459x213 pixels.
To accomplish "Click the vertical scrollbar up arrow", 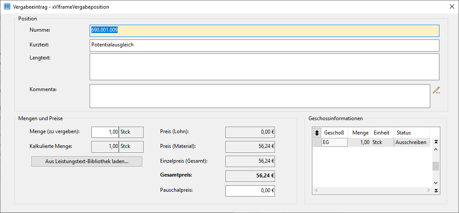I will [436, 149].
